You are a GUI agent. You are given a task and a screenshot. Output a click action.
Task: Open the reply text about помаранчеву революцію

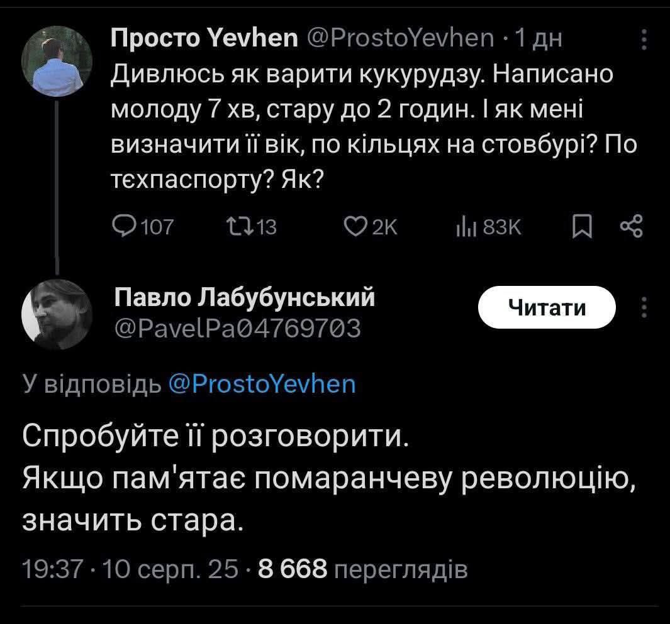(327, 479)
